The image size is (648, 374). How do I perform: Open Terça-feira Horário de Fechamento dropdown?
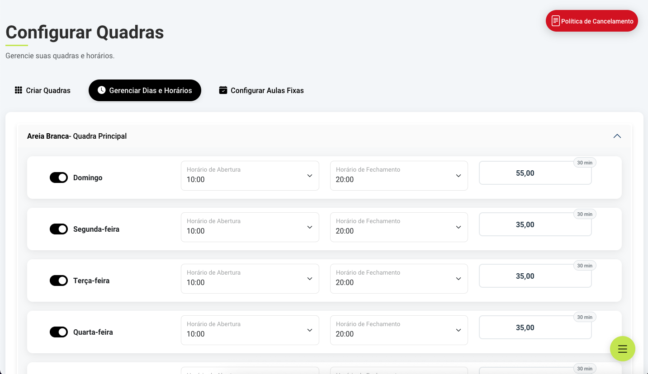tap(399, 279)
